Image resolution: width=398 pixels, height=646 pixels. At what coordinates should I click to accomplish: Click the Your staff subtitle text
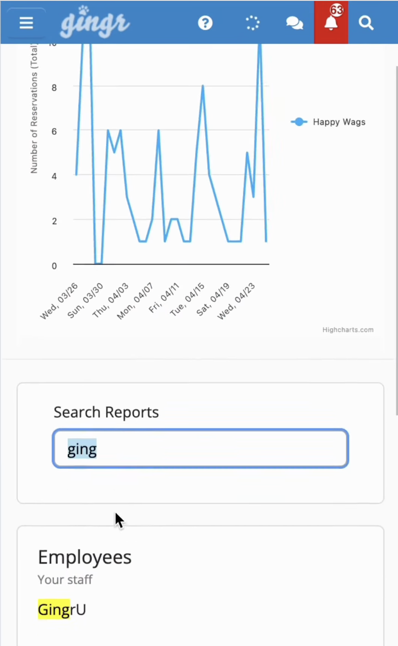click(x=65, y=580)
